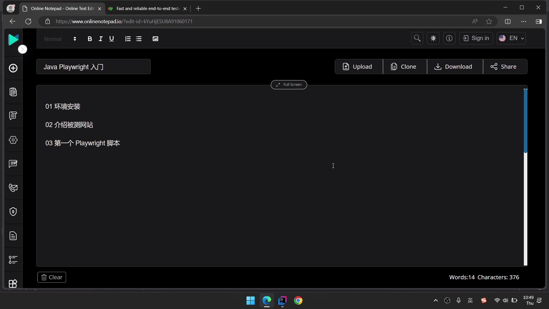Open the privacy shield page in sidebar

click(13, 212)
